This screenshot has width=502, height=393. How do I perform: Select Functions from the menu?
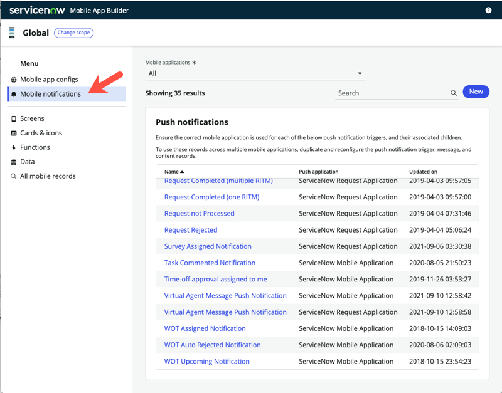coord(35,147)
